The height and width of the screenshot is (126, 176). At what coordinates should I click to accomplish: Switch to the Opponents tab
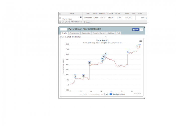point(86,33)
